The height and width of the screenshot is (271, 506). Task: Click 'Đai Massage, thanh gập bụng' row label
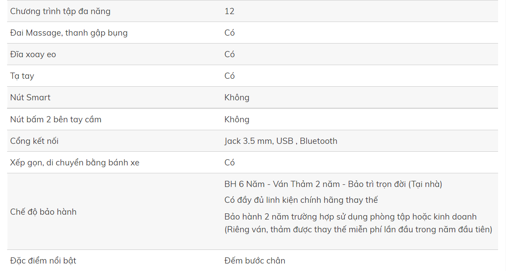pyautogui.click(x=69, y=33)
